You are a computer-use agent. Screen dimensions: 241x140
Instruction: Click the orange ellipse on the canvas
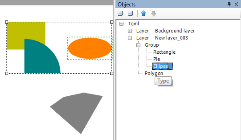tap(90, 48)
